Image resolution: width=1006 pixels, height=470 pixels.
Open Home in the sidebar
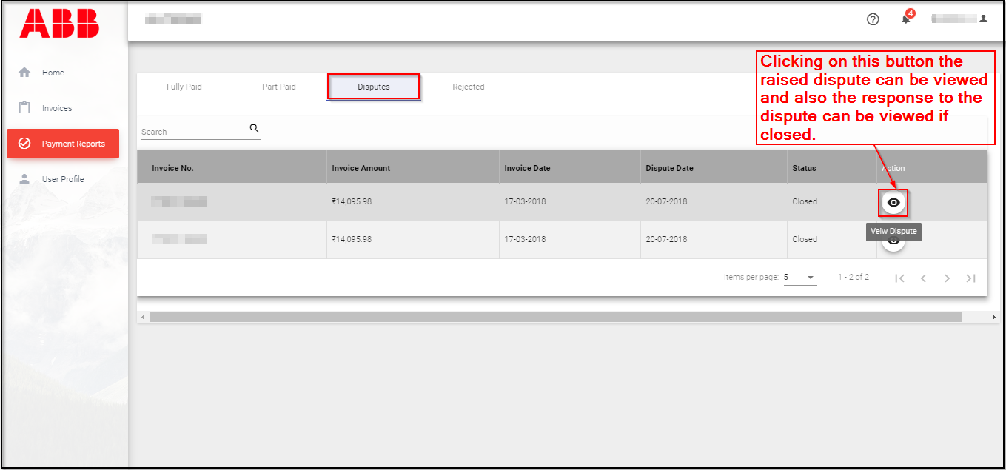tap(53, 73)
